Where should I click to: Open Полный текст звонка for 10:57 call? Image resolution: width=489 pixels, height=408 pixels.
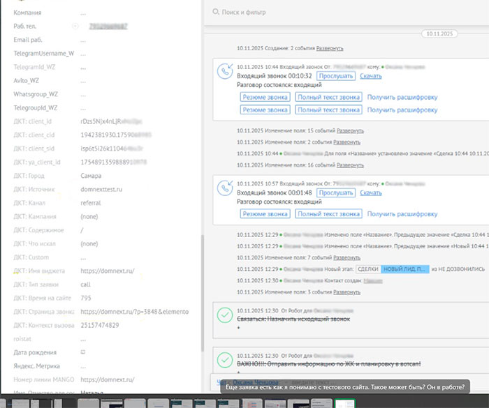click(329, 213)
